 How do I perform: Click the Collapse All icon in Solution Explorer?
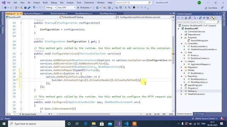click(204, 18)
